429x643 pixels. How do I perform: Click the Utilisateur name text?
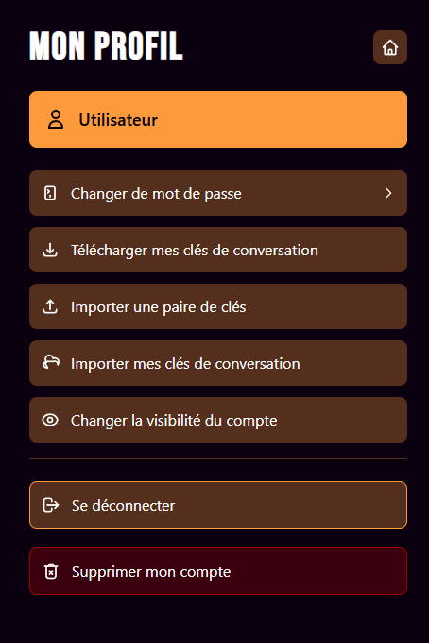tap(118, 120)
